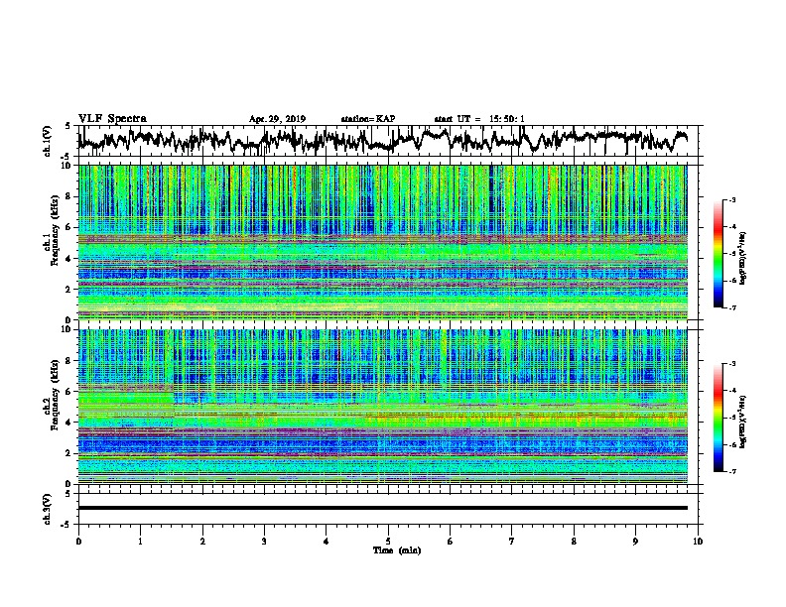
Task: Click the ch.1 spectrogram color scale bar
Action: tap(719, 254)
